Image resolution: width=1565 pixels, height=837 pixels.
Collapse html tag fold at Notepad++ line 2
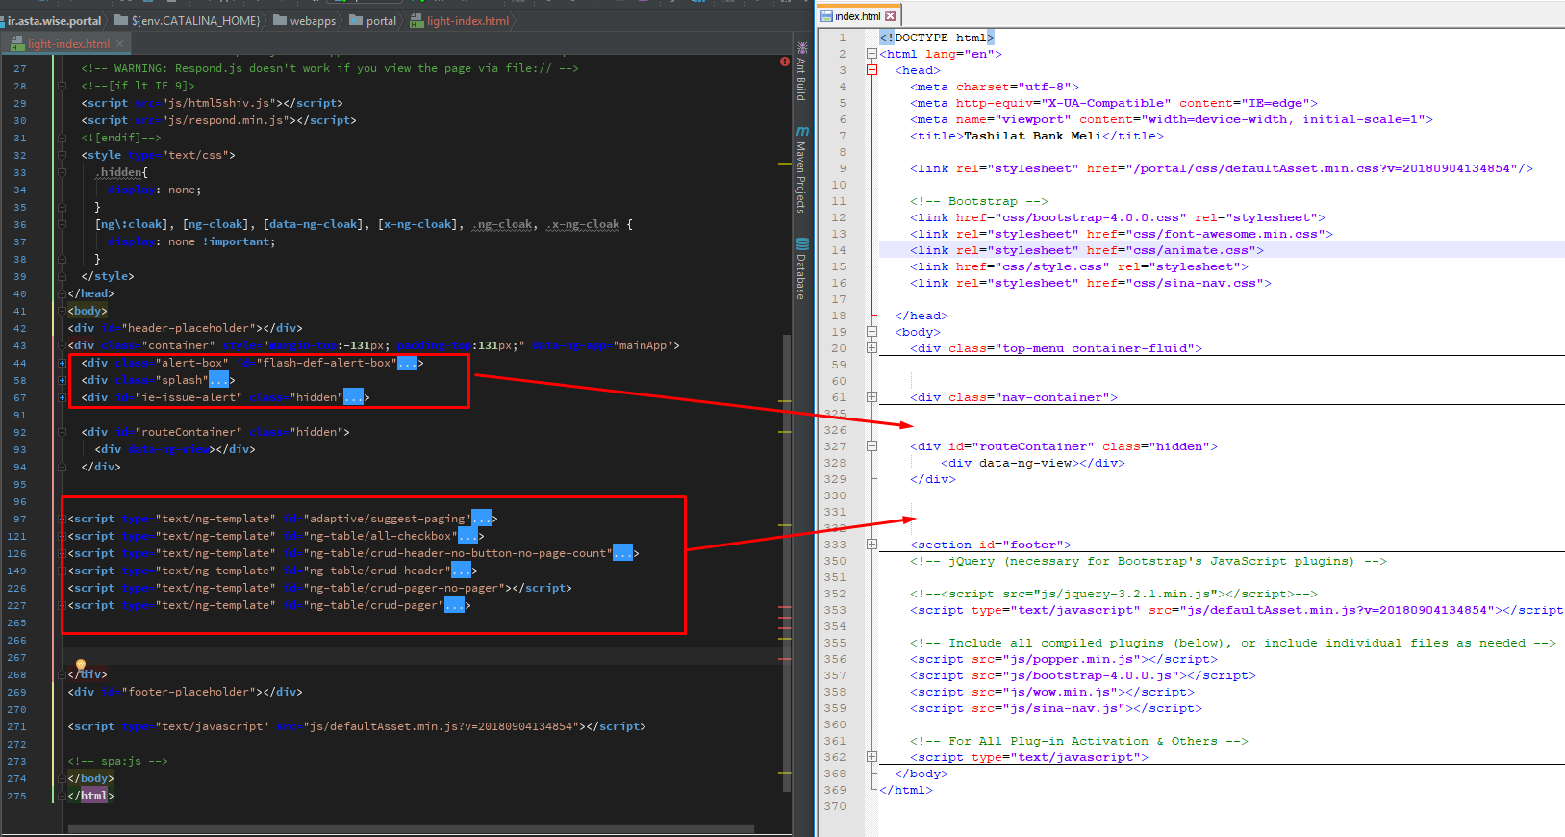(871, 54)
